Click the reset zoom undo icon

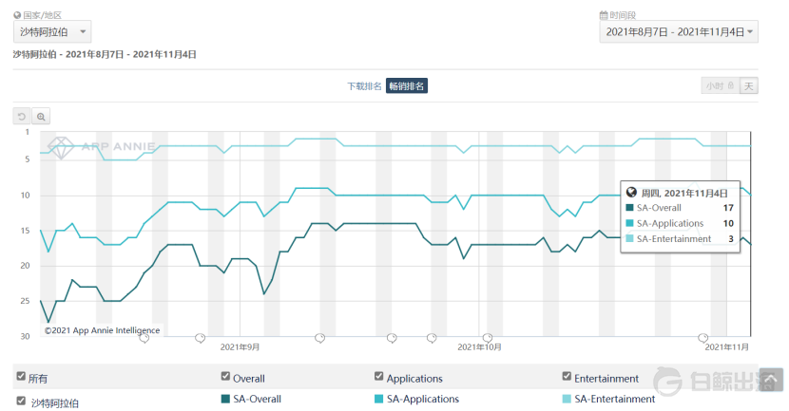point(22,116)
